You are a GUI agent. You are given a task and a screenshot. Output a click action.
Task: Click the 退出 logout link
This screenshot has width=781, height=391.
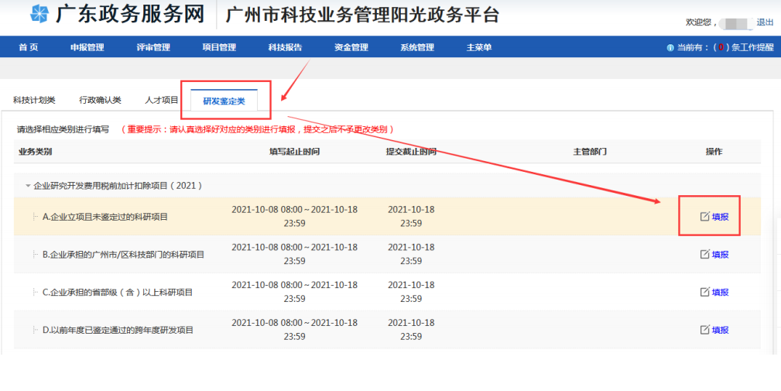pos(765,22)
